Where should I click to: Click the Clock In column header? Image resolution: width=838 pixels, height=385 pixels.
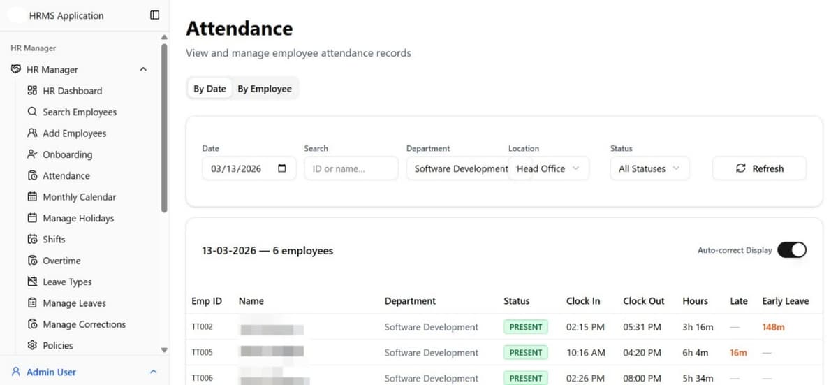pyautogui.click(x=583, y=301)
